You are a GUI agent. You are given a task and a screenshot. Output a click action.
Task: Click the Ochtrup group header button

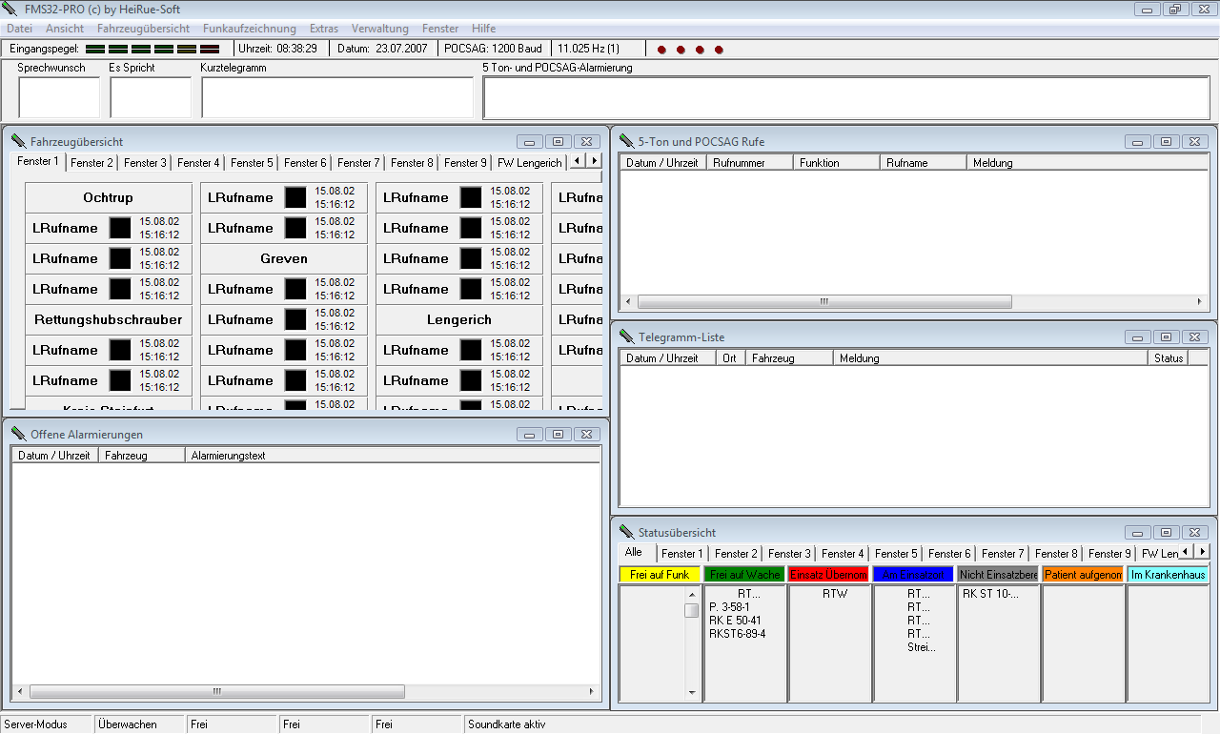[x=108, y=198]
